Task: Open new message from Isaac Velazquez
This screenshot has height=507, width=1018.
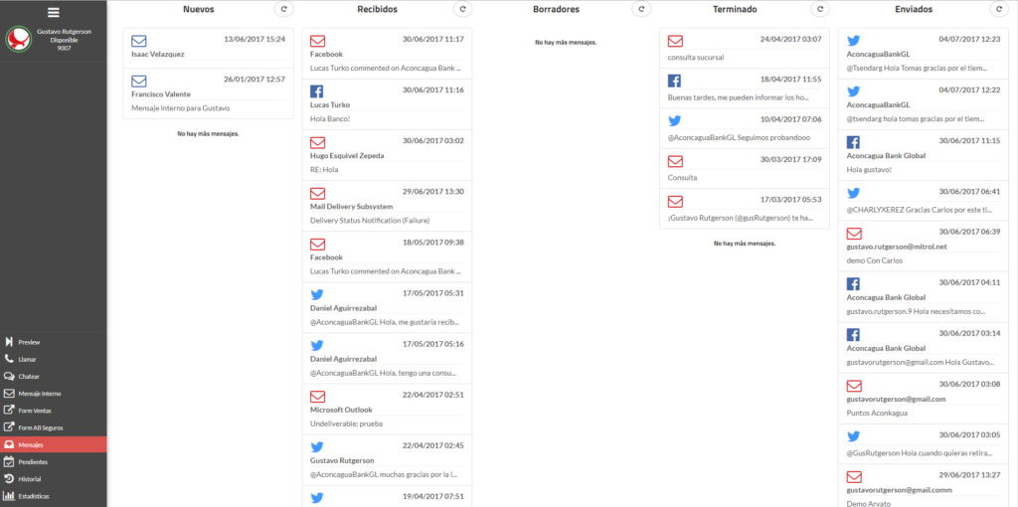Action: click(x=208, y=47)
